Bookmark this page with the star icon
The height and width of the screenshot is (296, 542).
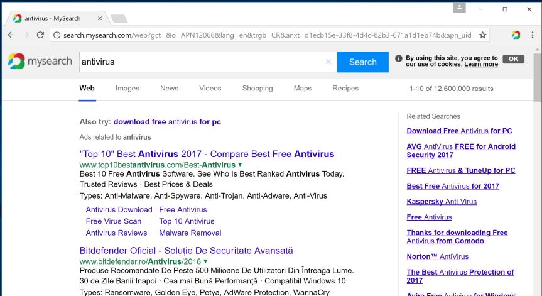point(483,35)
